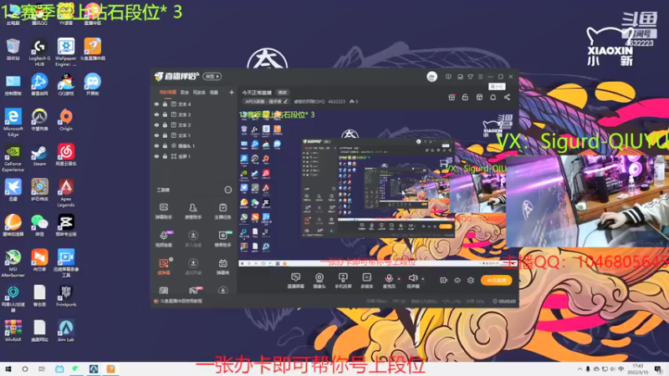Open stream settings gear icon
669x376 pixels.
pos(471,280)
